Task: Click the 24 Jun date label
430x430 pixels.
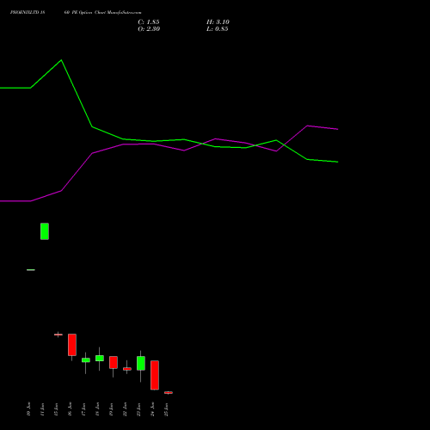Action: (x=152, y=409)
